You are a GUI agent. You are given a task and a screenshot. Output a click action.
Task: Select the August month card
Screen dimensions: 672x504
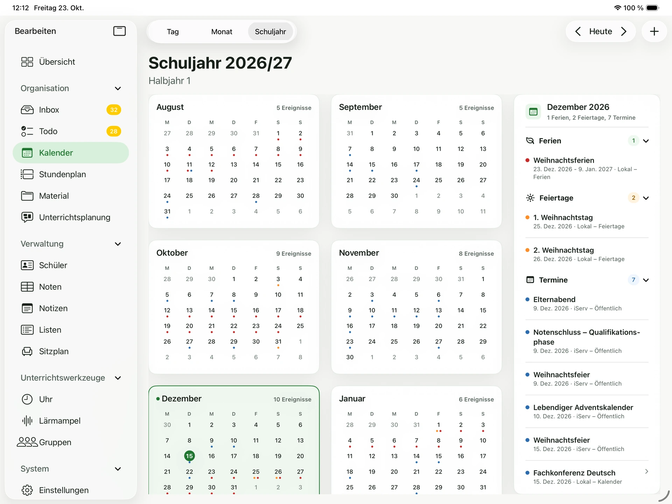234,161
